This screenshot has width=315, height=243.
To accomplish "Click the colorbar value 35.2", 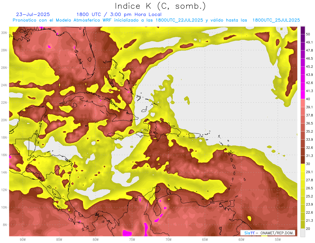I will (x=309, y=131).
